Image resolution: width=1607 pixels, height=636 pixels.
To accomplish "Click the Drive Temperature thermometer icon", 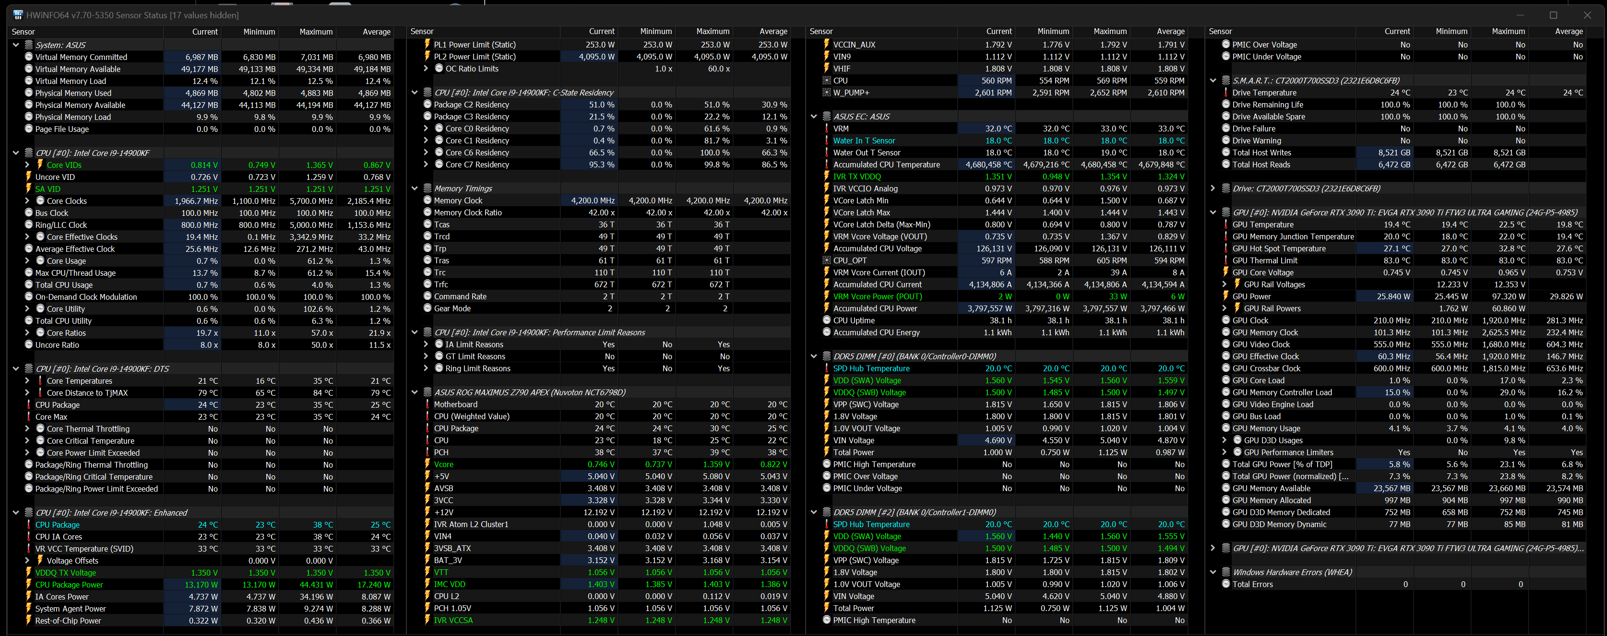I will pyautogui.click(x=1226, y=92).
